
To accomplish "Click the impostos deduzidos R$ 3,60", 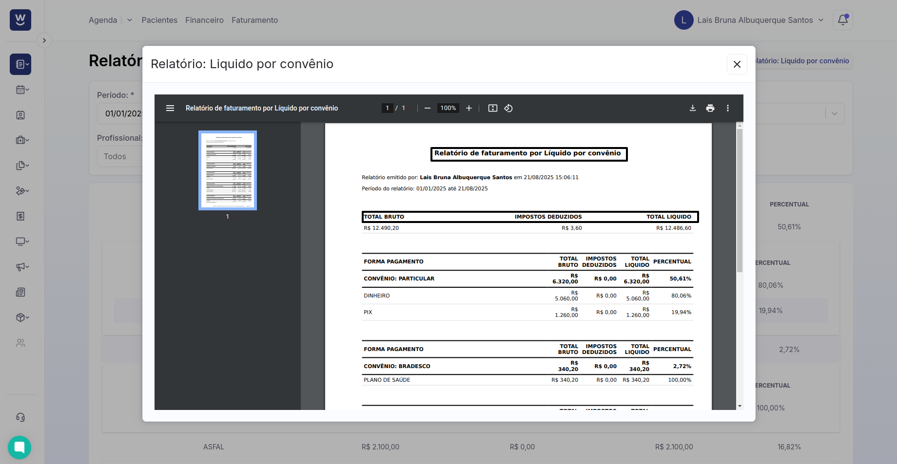I will [x=572, y=228].
